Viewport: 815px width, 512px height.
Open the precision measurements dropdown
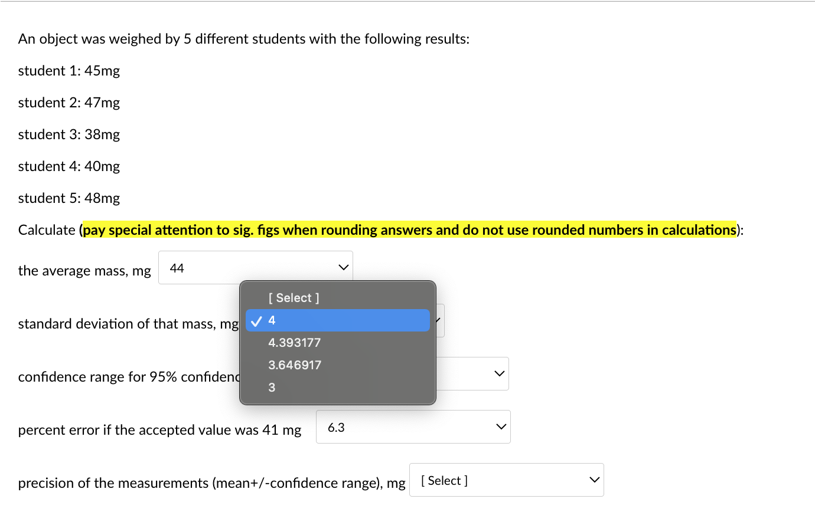(x=506, y=480)
